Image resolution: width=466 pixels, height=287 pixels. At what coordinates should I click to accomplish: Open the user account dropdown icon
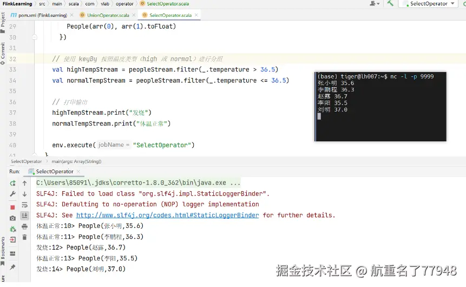click(x=375, y=4)
